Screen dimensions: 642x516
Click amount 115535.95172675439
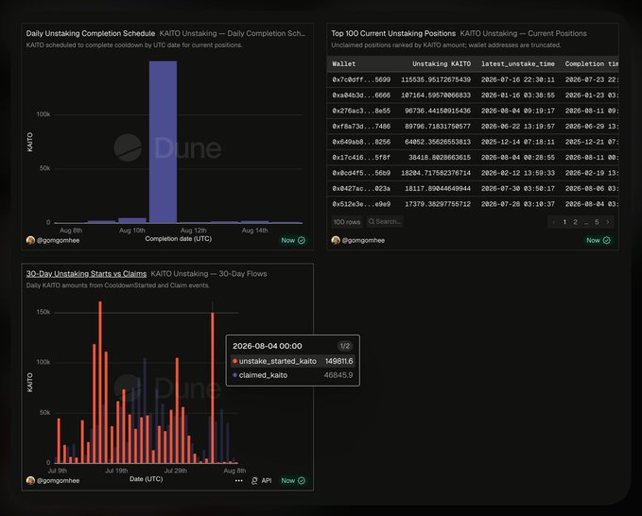click(x=436, y=79)
